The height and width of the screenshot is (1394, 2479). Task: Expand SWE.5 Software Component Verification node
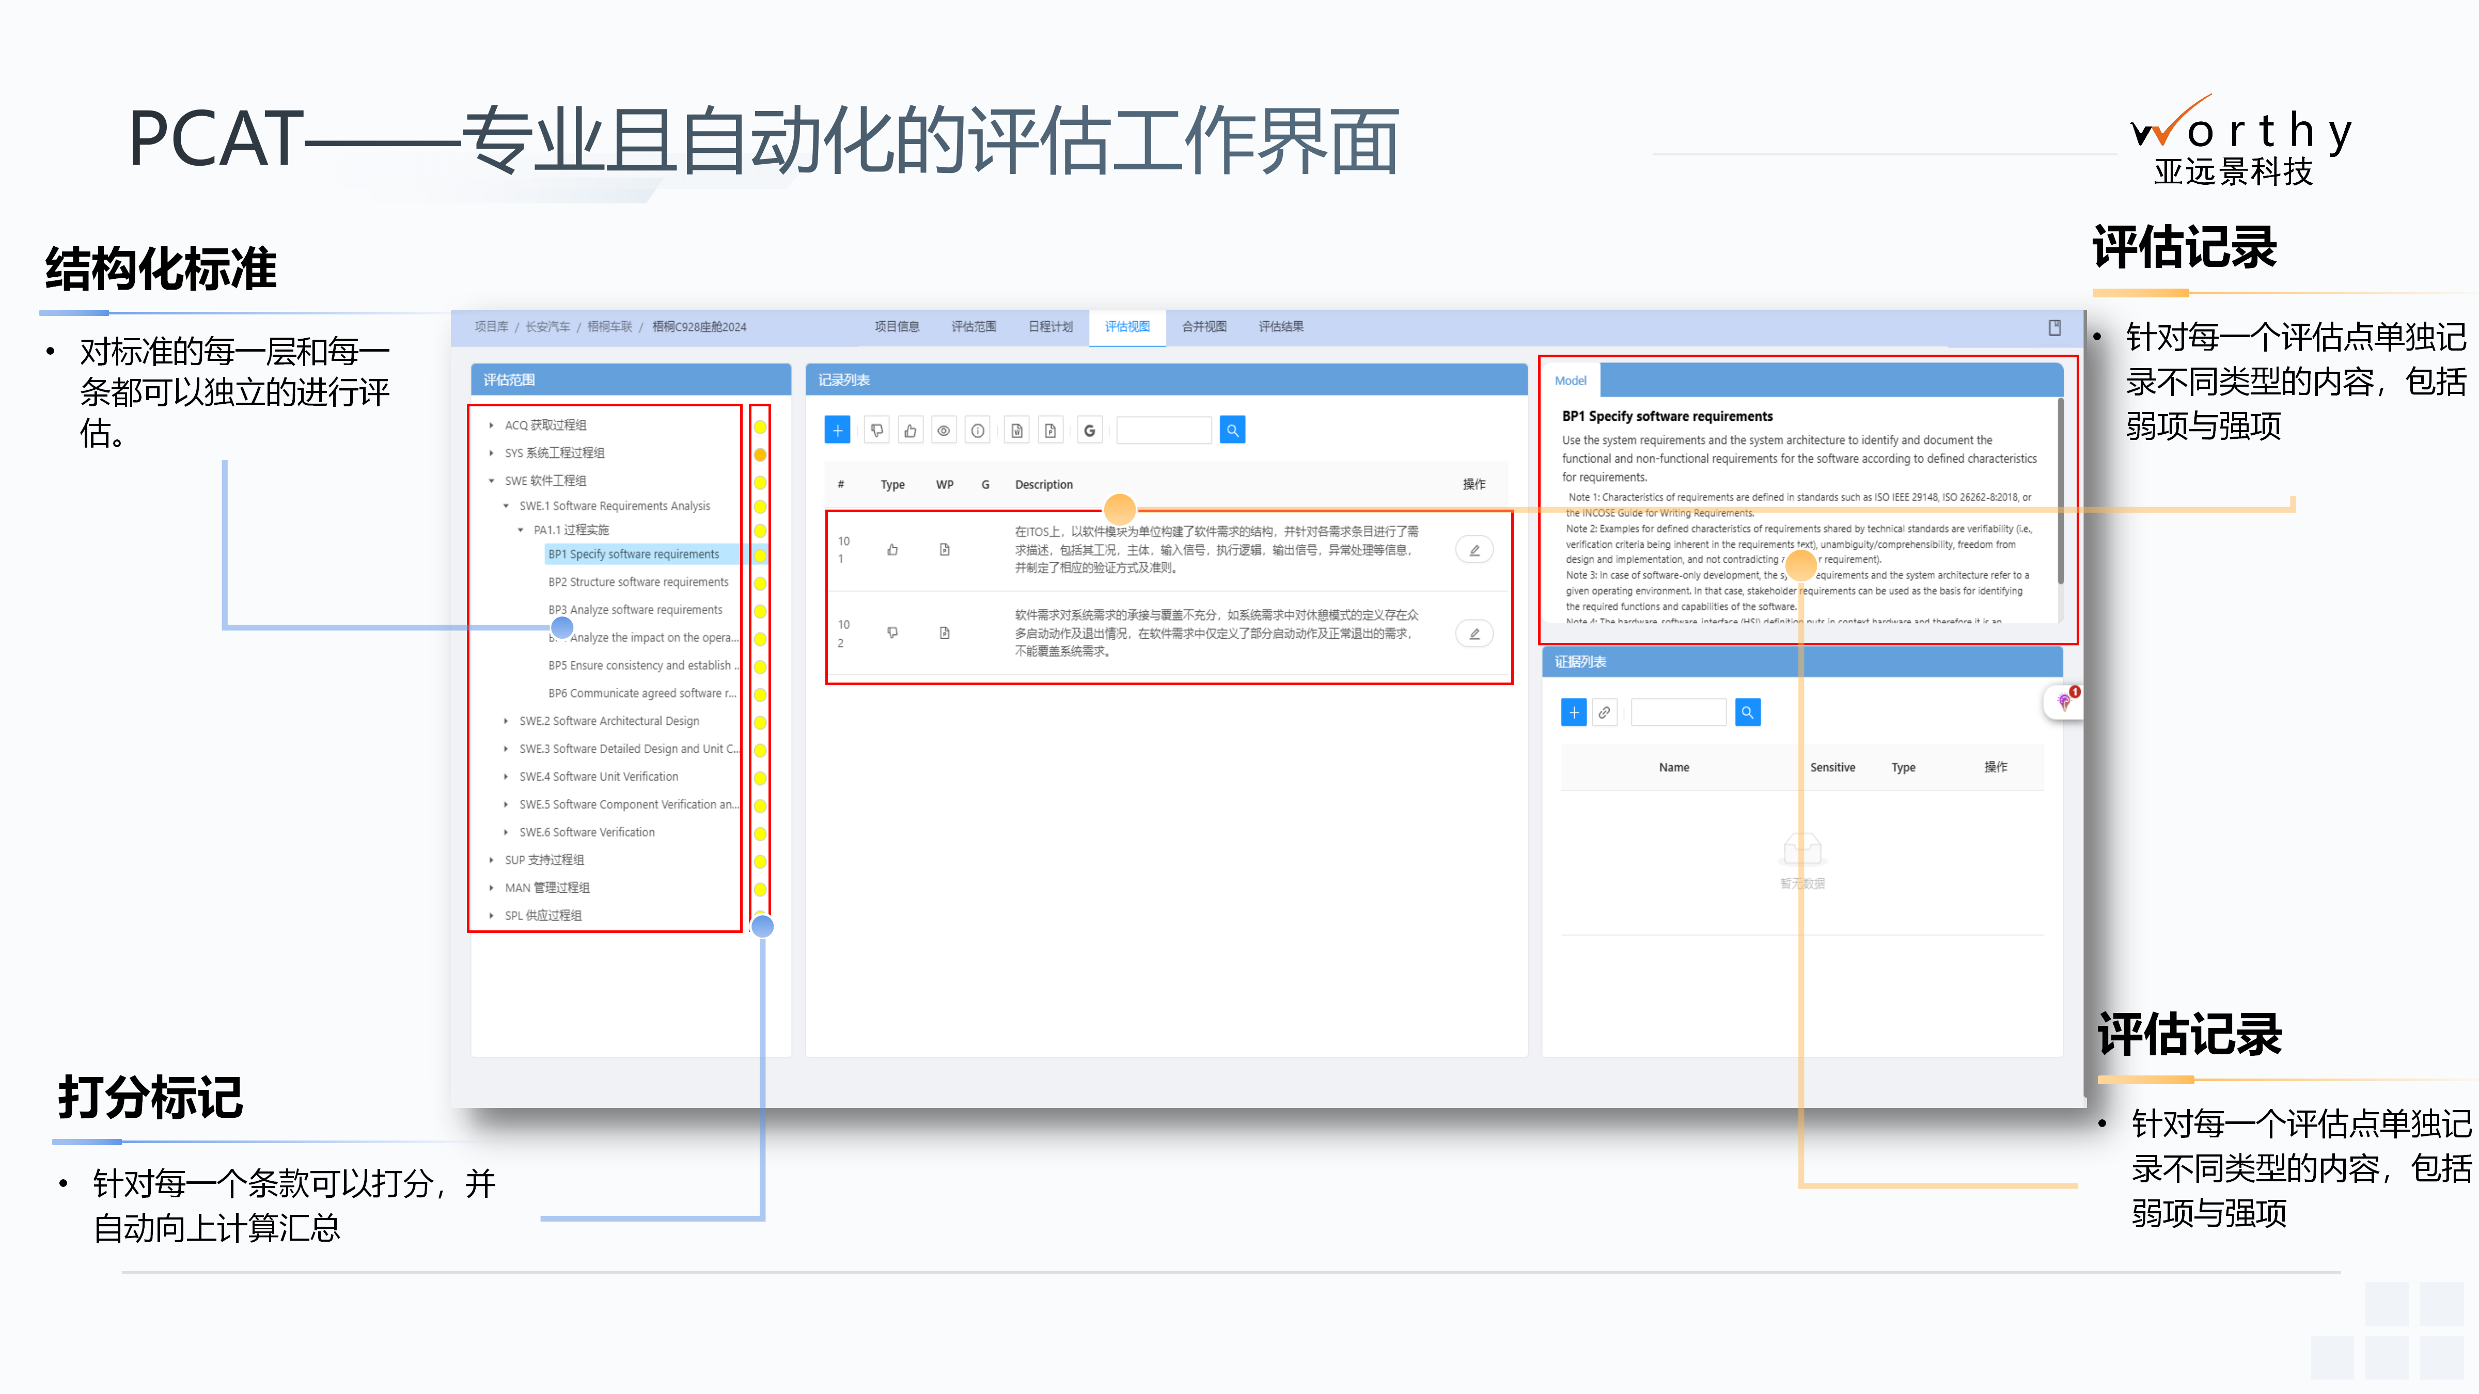click(x=506, y=805)
